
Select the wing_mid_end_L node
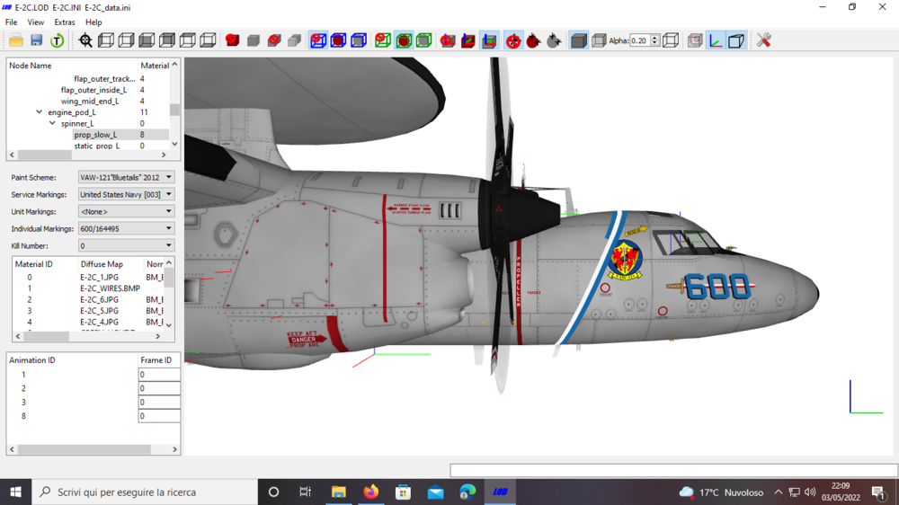(x=90, y=101)
